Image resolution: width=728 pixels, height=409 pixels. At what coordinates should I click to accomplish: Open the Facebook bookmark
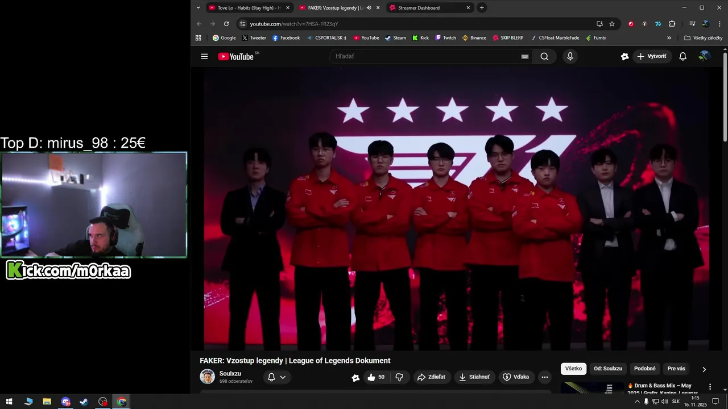(x=286, y=38)
